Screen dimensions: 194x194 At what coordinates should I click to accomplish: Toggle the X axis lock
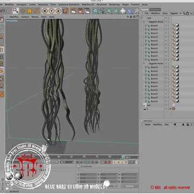coord(45,11)
